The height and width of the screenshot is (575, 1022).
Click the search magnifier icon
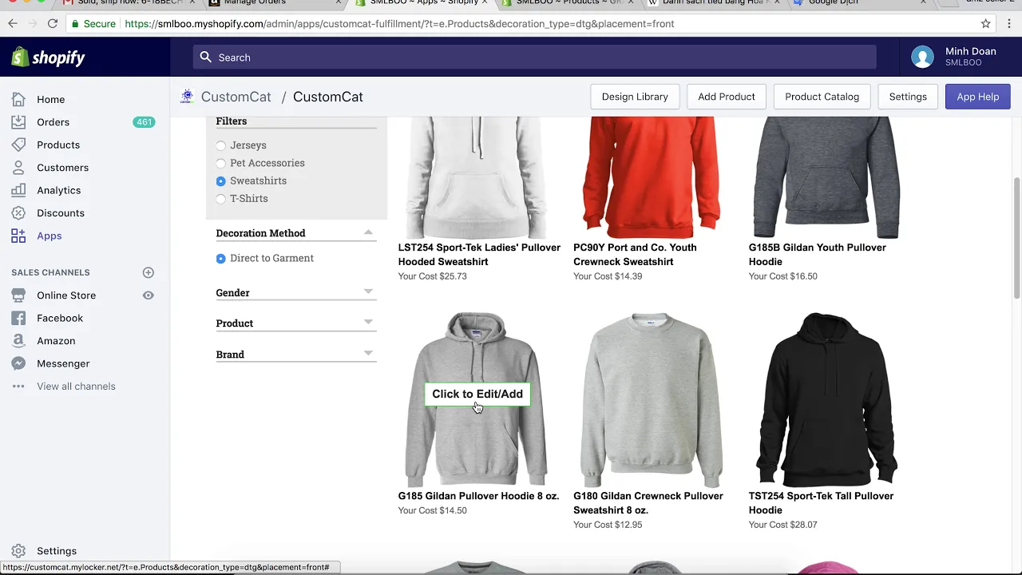tap(206, 57)
